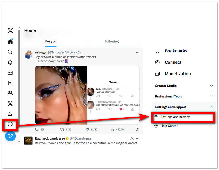The width and height of the screenshot is (219, 170).
Task: Click scrollbar up arrow beside sidebar
Action: click(x=19, y=28)
